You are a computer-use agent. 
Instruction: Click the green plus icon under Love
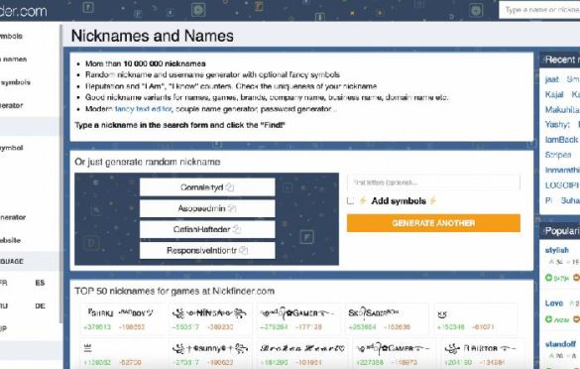pyautogui.click(x=548, y=318)
